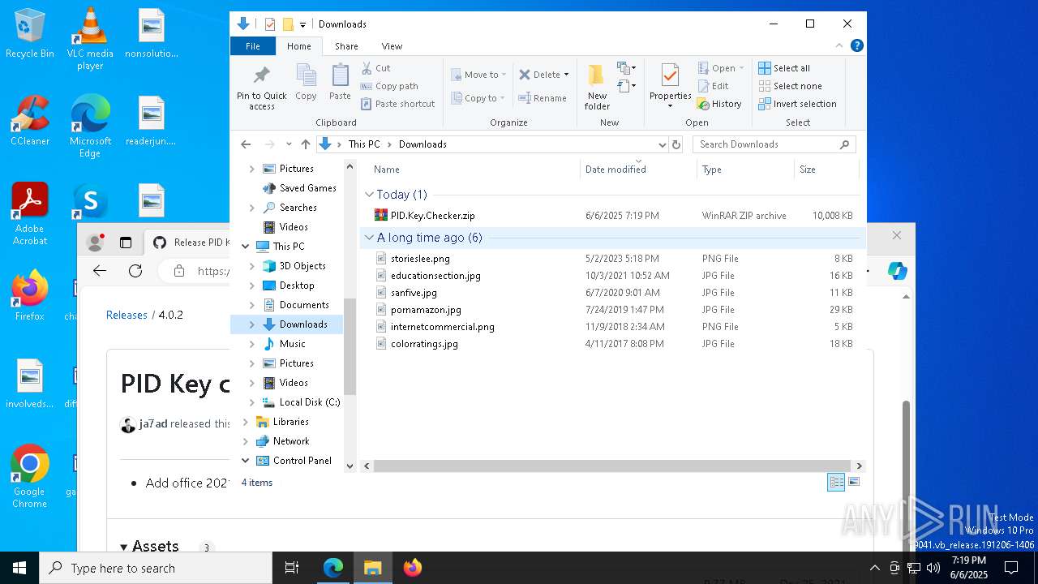Reload page in browser window
The height and width of the screenshot is (584, 1038).
click(x=135, y=271)
